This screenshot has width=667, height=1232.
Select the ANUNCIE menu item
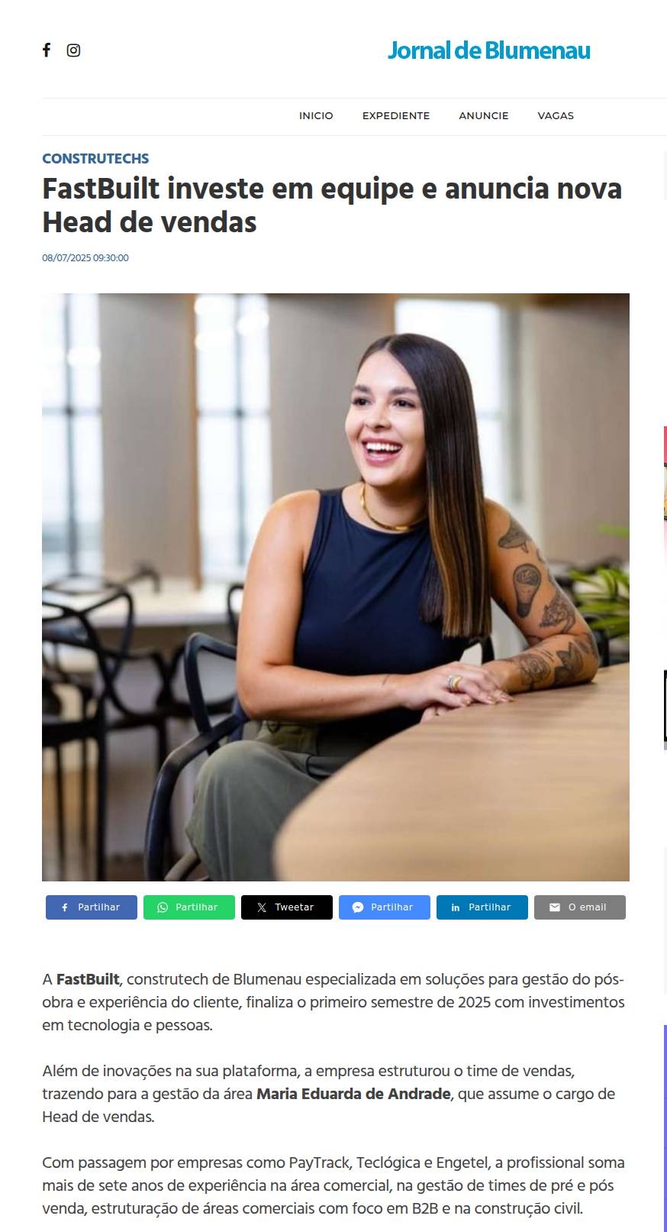pos(484,116)
